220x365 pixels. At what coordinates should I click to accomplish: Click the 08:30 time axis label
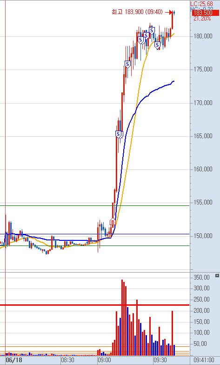pos(67,360)
